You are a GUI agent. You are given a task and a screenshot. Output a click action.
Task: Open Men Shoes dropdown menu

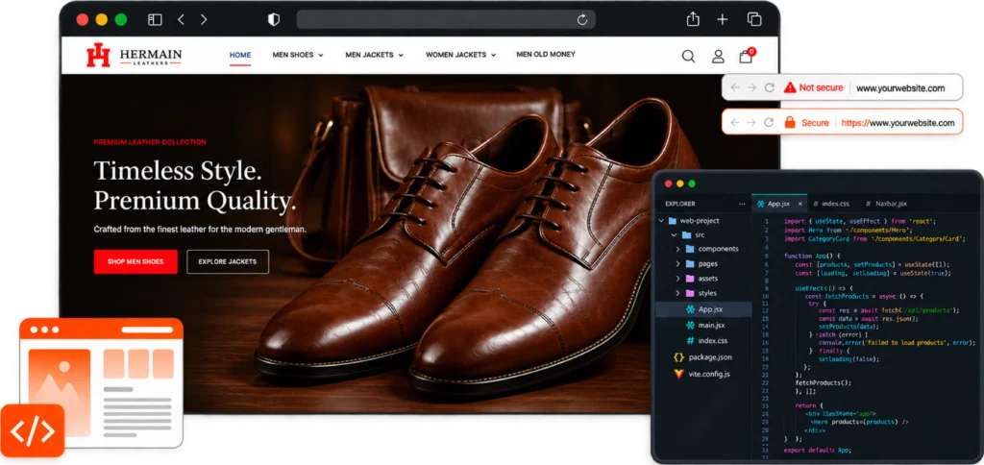click(298, 55)
